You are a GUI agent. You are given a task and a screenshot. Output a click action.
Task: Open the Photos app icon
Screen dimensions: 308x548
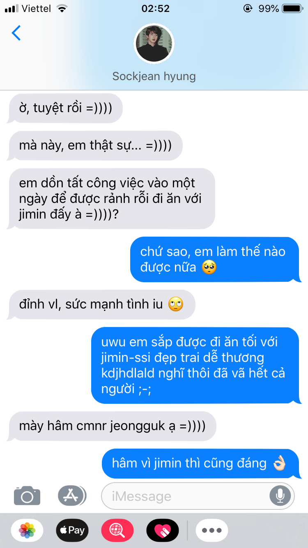coord(27,530)
